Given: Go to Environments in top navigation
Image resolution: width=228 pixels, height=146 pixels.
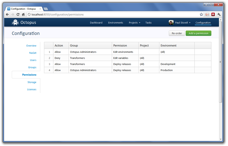Looking at the screenshot, I should [x=115, y=23].
